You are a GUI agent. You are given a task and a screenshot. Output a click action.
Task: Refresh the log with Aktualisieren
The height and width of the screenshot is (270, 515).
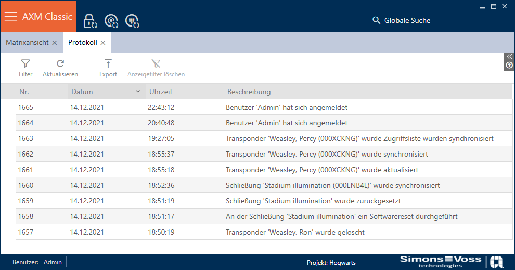click(60, 68)
